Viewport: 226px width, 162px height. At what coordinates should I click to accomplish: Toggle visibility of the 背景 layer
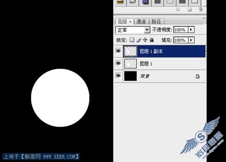pos(118,76)
